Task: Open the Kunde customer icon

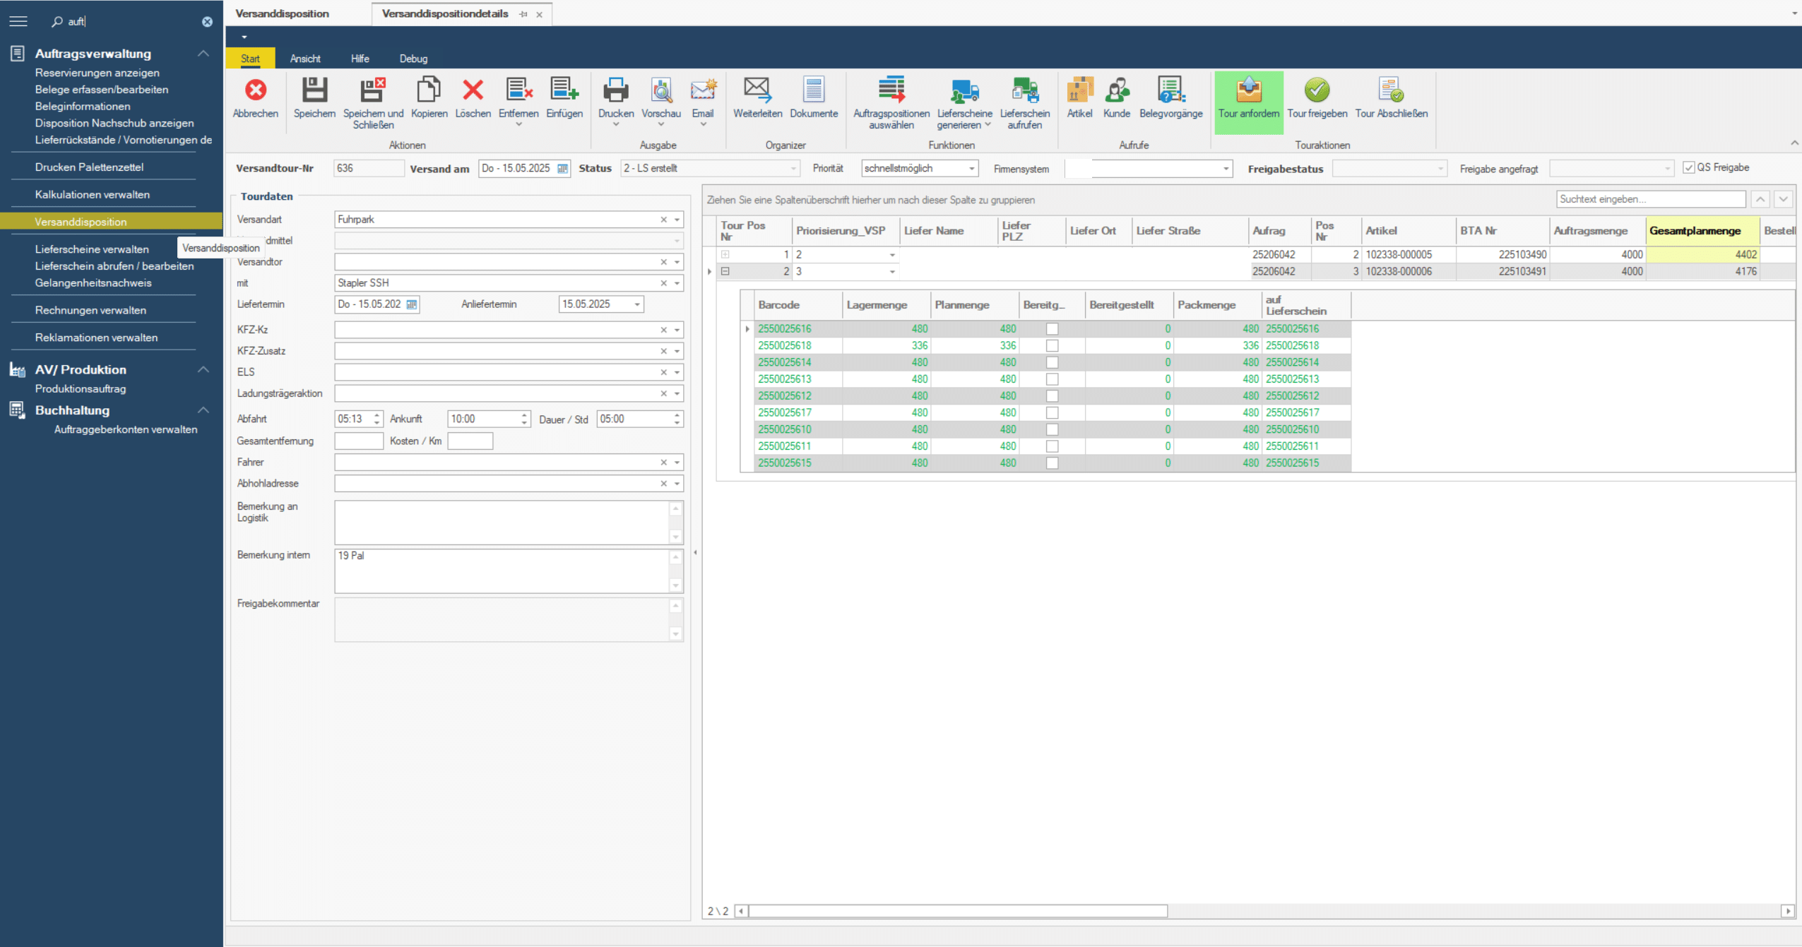Action: pyautogui.click(x=1117, y=90)
